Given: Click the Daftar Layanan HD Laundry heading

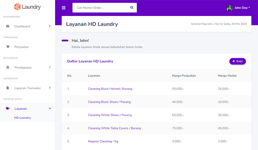Looking at the screenshot, I should (90, 61).
